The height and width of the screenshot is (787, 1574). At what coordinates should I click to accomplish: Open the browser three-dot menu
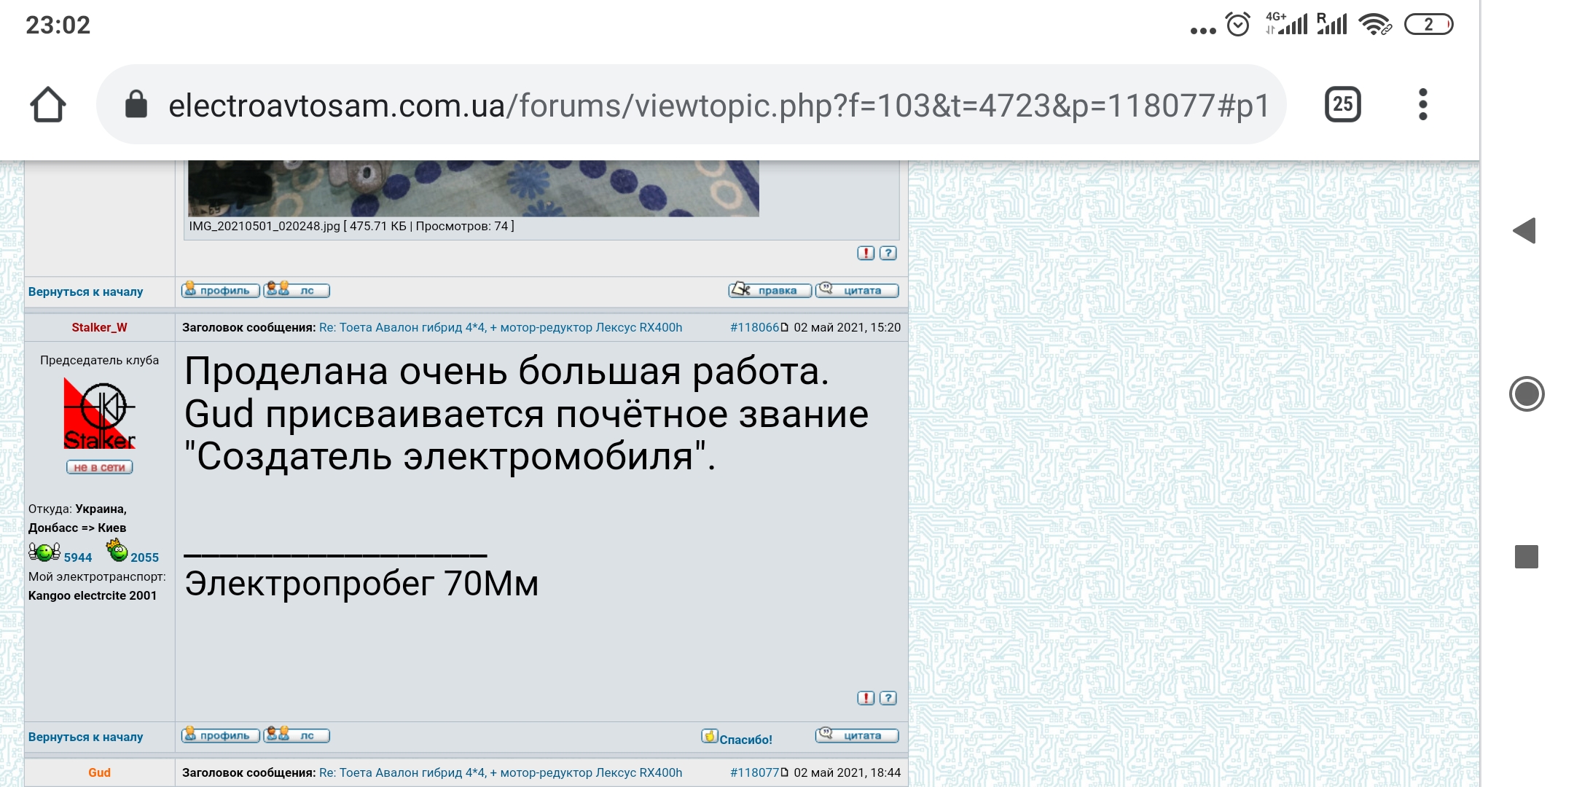[1422, 105]
